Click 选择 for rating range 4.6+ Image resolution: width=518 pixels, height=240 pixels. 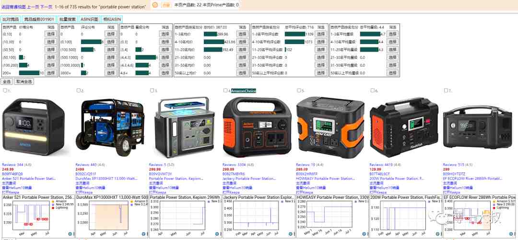(165, 73)
